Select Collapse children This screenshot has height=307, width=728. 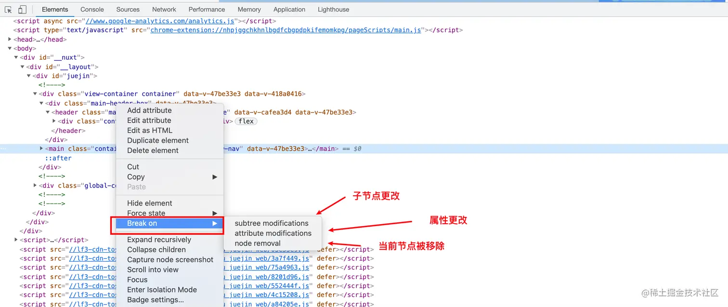[x=156, y=250]
